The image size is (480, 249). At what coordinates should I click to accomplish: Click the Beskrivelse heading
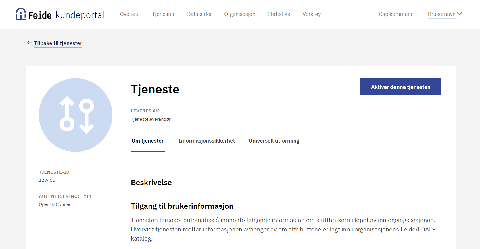(151, 183)
